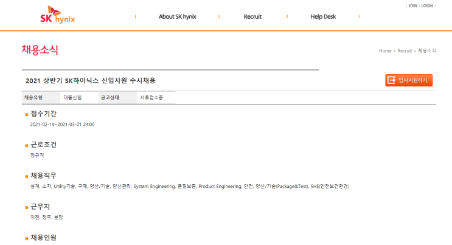Select 채용소식 breadcrumb entry
The width and height of the screenshot is (452, 245).
(x=427, y=50)
